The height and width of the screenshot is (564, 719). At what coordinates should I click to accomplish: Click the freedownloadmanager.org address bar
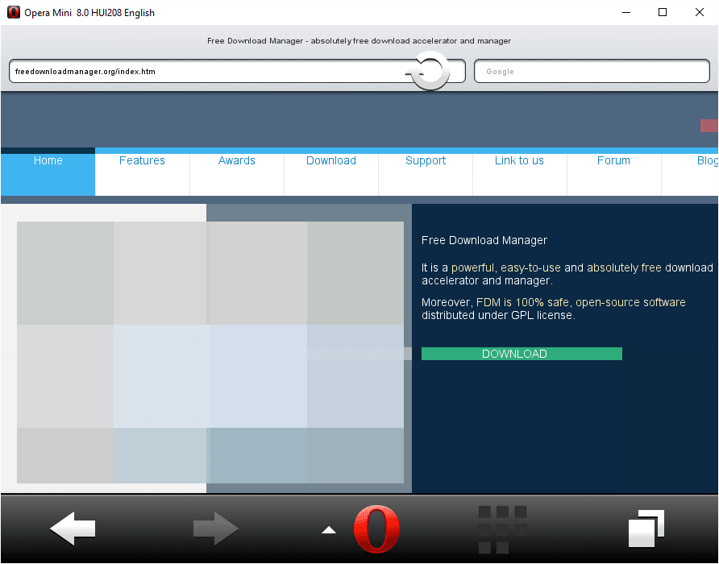tap(202, 71)
